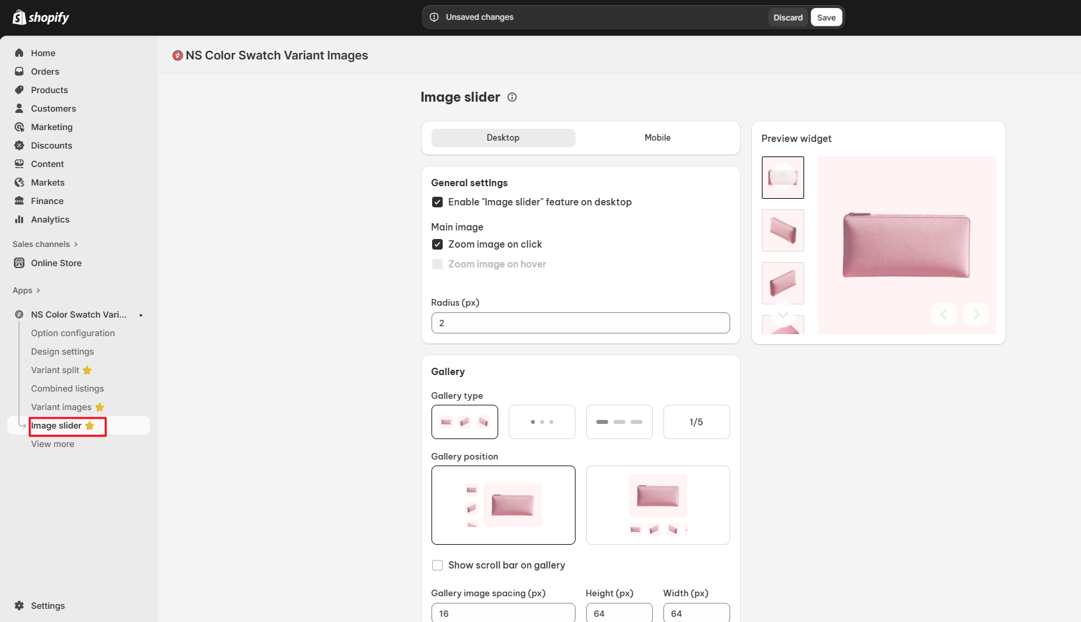1081x622 pixels.
Task: Expand the Apps section chevron
Action: click(38, 291)
